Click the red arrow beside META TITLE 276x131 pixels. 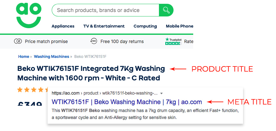pos(215,102)
